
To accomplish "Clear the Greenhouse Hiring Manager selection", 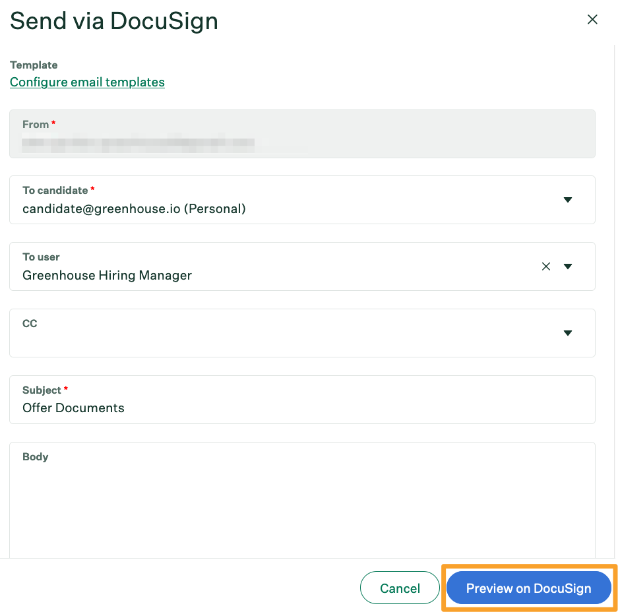I will pyautogui.click(x=546, y=266).
